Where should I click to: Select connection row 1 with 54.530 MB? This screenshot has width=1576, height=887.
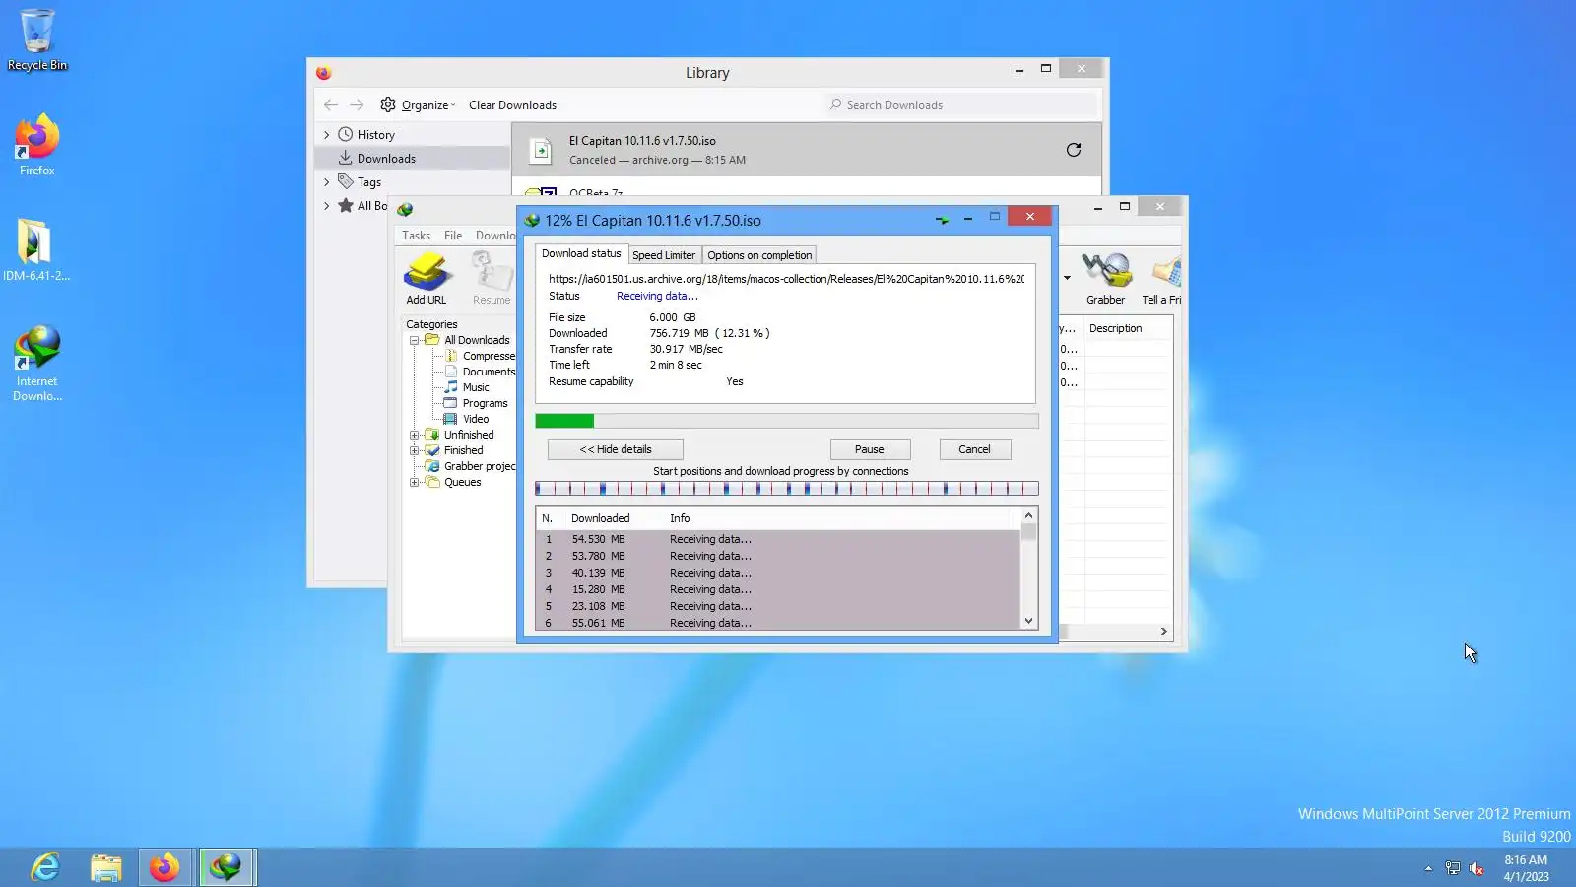778,539
